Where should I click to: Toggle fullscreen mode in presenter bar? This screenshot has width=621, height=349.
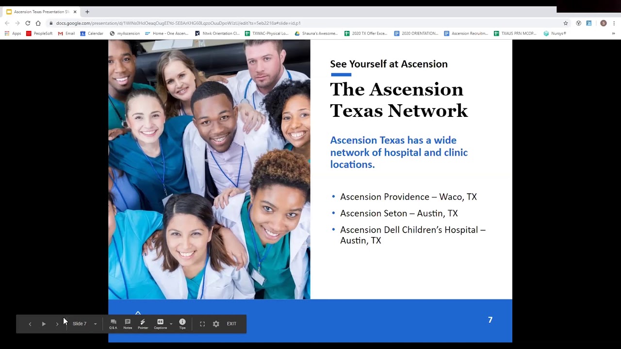202,324
